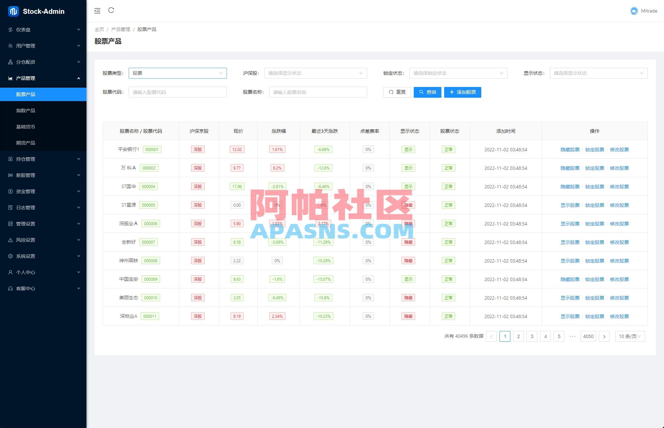Click the 仪表盘 dashboard sidebar icon

[10, 30]
